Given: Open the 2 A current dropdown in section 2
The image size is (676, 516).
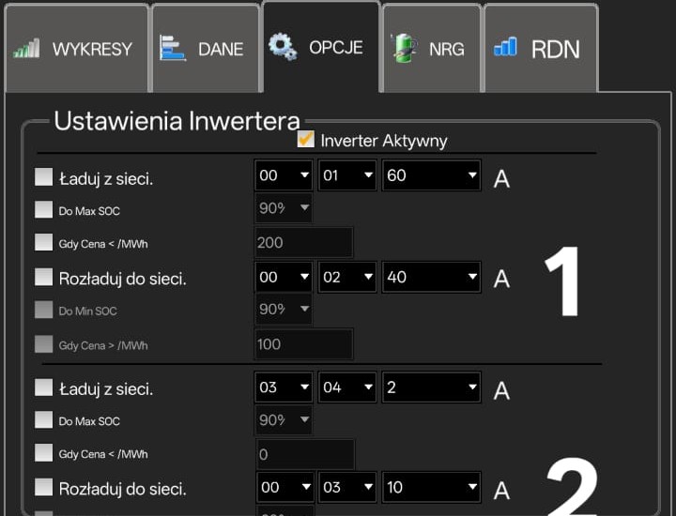Looking at the screenshot, I should pyautogui.click(x=431, y=387).
